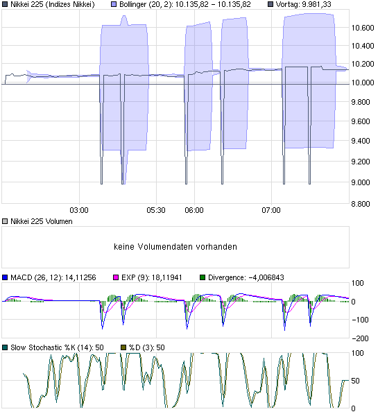This screenshot has height=414, width=378.
Task: Click the green Divergence legend swatch
Action: pos(203,277)
